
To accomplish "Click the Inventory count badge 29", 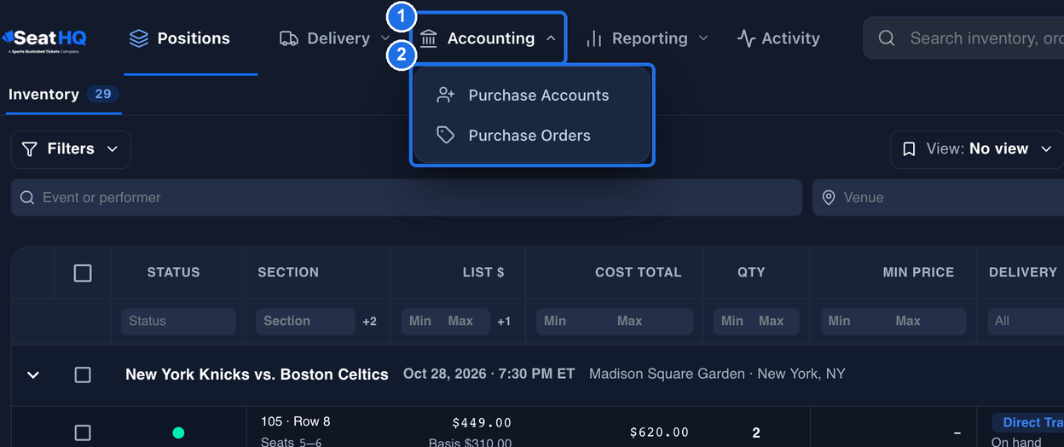I will (x=102, y=94).
